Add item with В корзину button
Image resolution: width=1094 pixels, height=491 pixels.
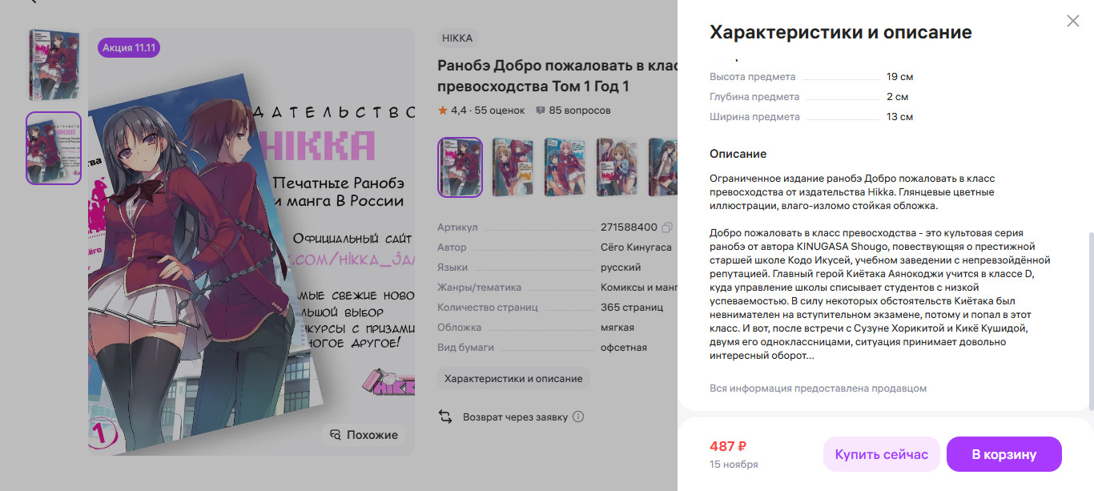[x=1004, y=454]
